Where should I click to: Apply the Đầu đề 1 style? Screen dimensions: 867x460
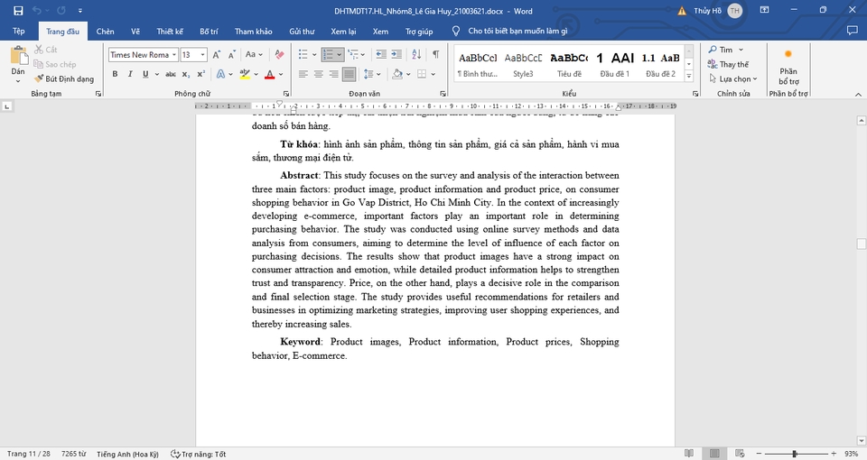(614, 64)
